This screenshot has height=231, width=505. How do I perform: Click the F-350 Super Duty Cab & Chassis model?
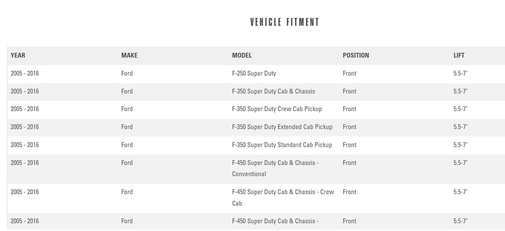tap(274, 91)
